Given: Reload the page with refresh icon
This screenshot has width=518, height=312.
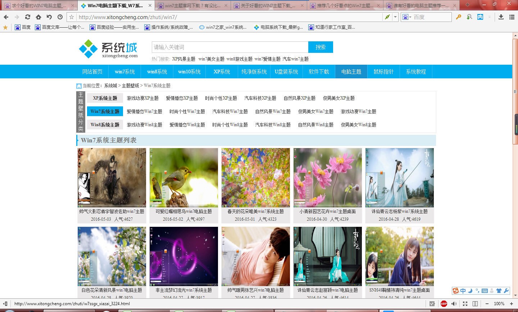Looking at the screenshot, I should (x=28, y=17).
